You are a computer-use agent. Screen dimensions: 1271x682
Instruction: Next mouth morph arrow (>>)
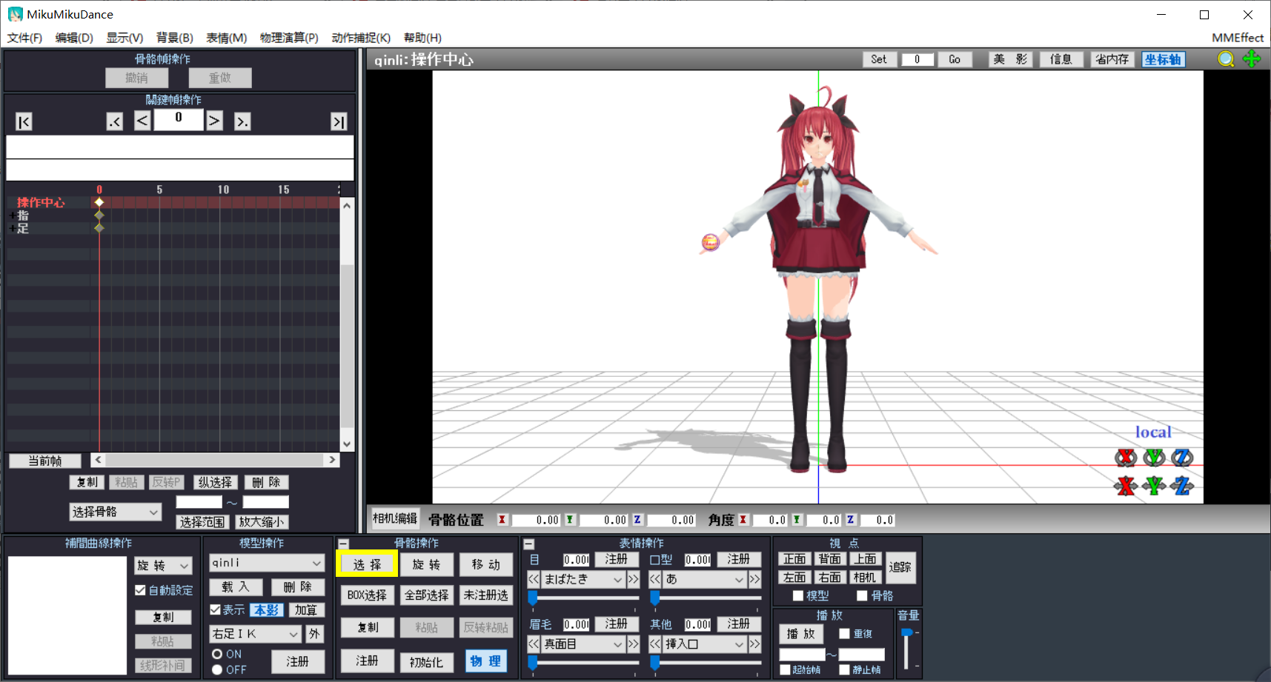coord(754,579)
